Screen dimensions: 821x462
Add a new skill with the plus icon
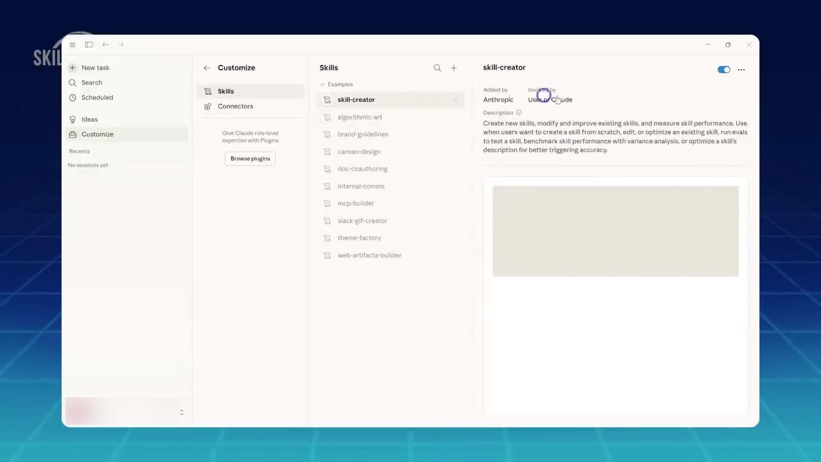pos(453,68)
